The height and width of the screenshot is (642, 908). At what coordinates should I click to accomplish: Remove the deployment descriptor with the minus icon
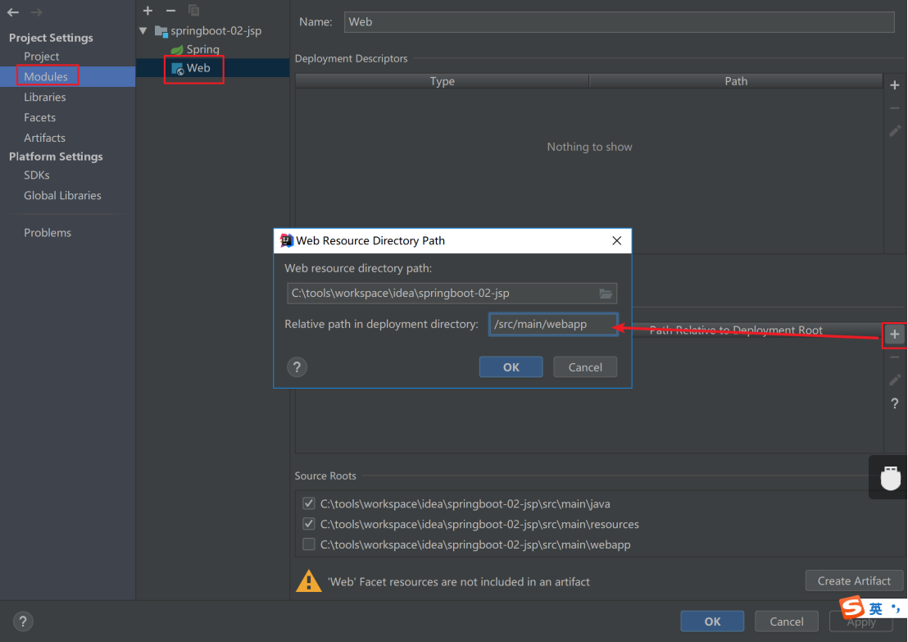895,108
